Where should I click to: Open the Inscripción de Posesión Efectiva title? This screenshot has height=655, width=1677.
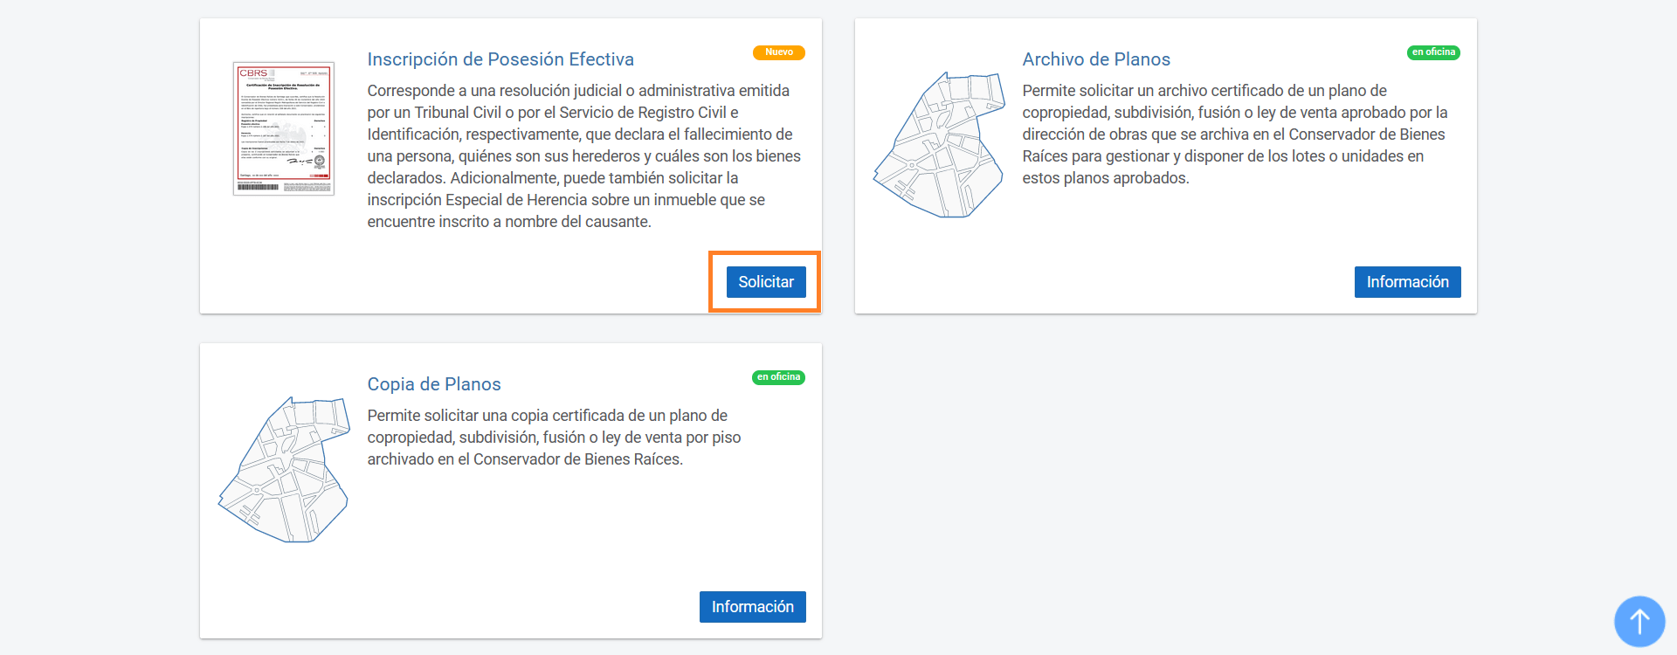point(500,59)
